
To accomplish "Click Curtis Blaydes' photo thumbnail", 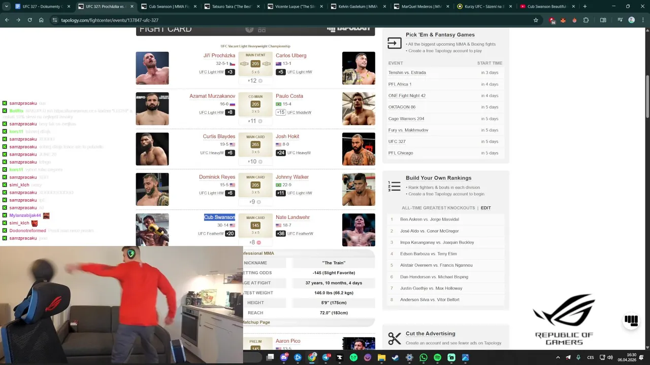I will pyautogui.click(x=152, y=149).
